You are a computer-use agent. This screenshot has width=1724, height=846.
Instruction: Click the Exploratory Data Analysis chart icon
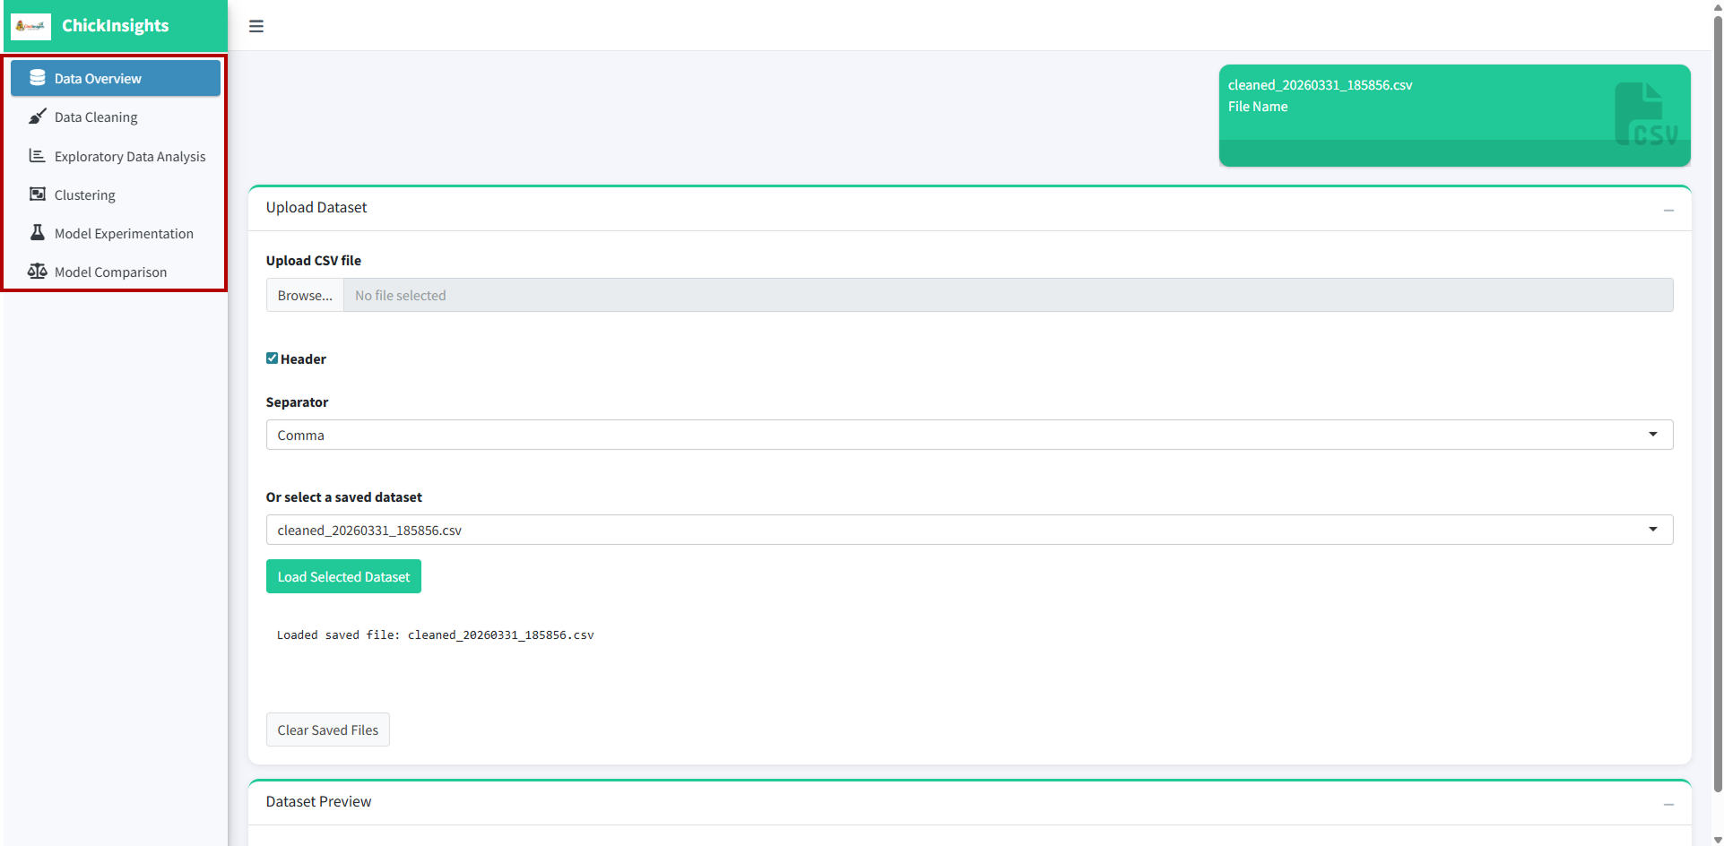[38, 156]
